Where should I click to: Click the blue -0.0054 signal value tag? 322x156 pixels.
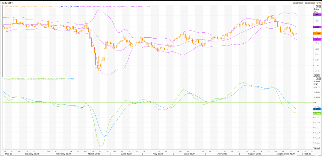coord(316,109)
